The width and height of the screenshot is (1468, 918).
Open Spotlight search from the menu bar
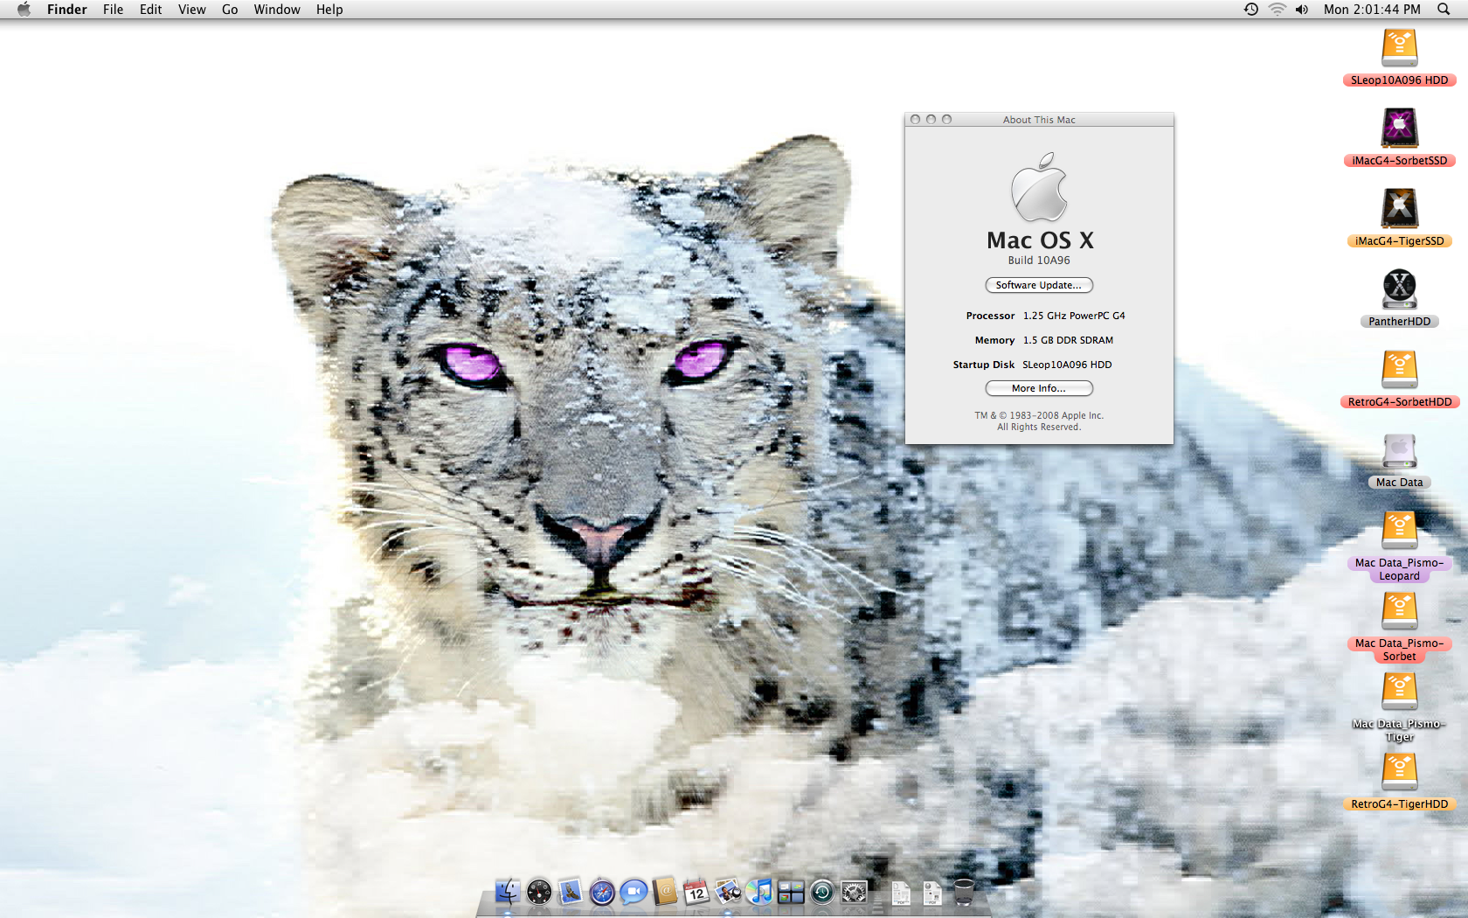point(1444,9)
